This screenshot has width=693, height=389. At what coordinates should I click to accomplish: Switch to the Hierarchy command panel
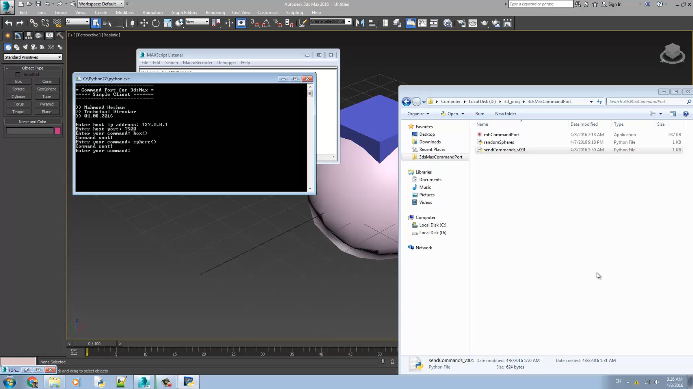(x=28, y=36)
